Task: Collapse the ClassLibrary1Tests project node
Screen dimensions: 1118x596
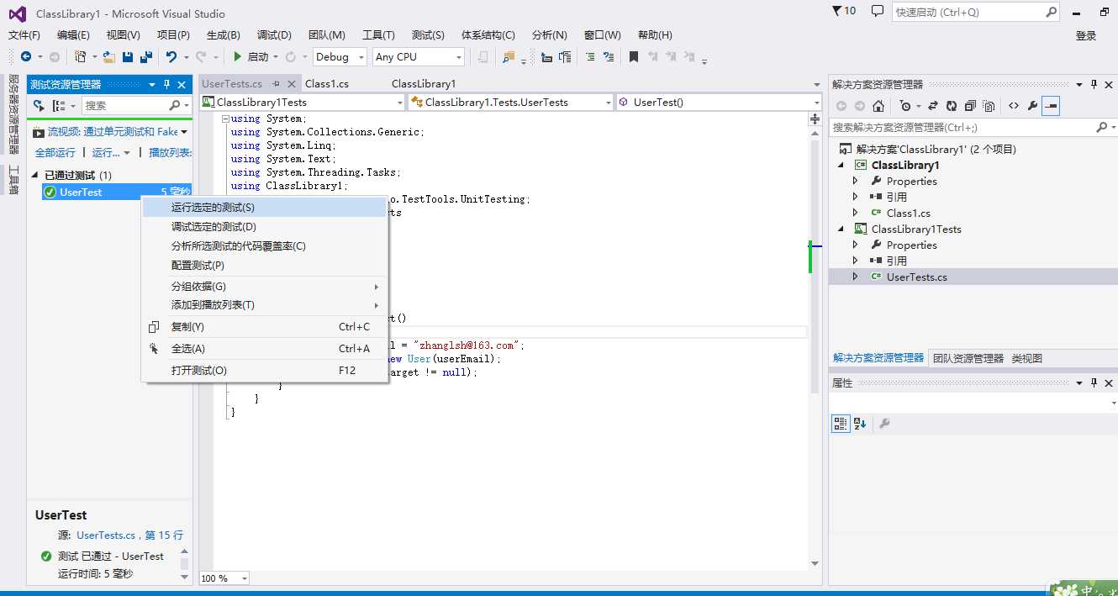Action: pos(842,229)
